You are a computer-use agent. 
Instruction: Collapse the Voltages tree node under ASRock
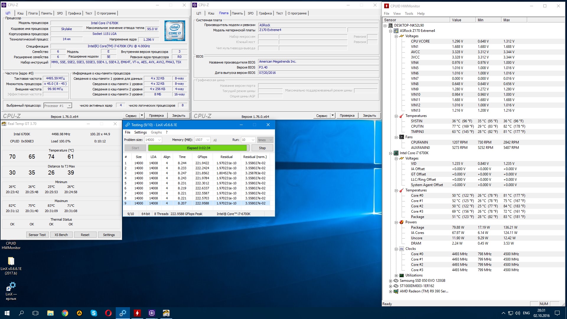point(396,36)
